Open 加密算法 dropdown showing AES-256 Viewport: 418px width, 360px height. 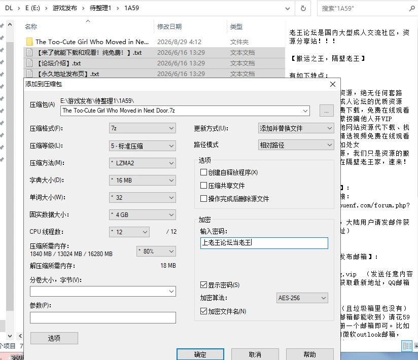click(302, 298)
